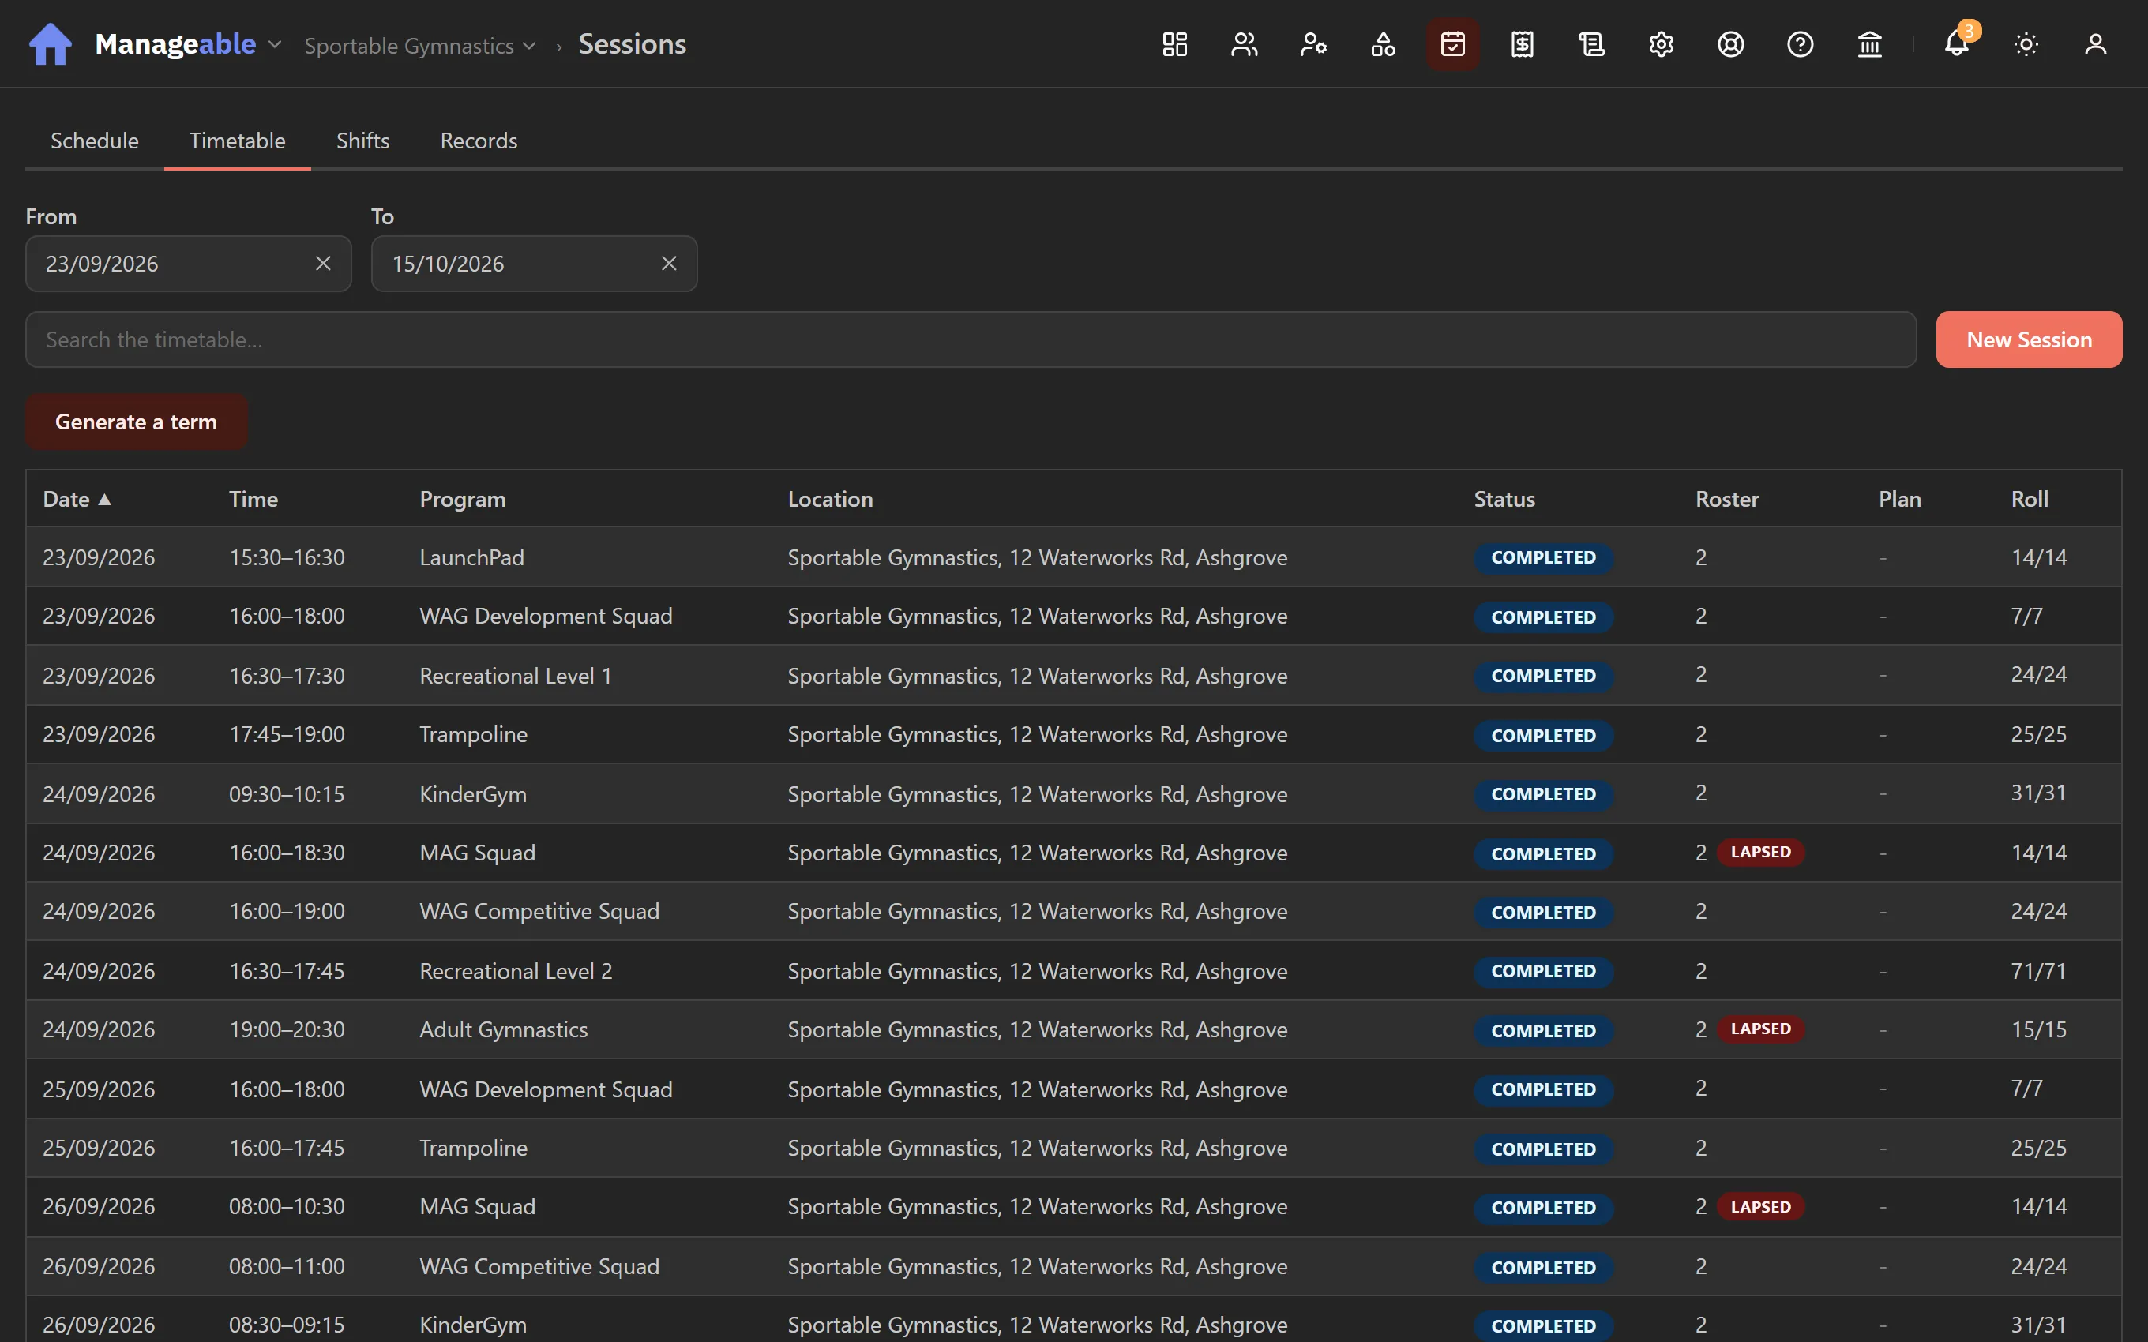
Task: Open the settings gear icon
Action: point(1661,43)
